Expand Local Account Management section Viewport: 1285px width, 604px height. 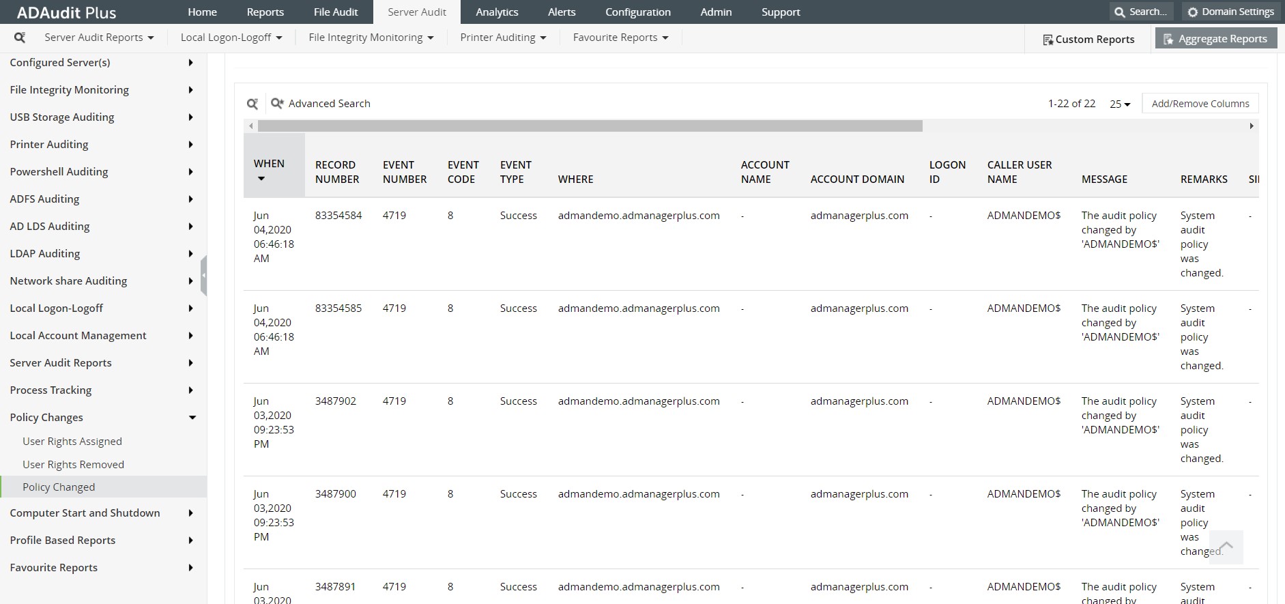point(103,336)
